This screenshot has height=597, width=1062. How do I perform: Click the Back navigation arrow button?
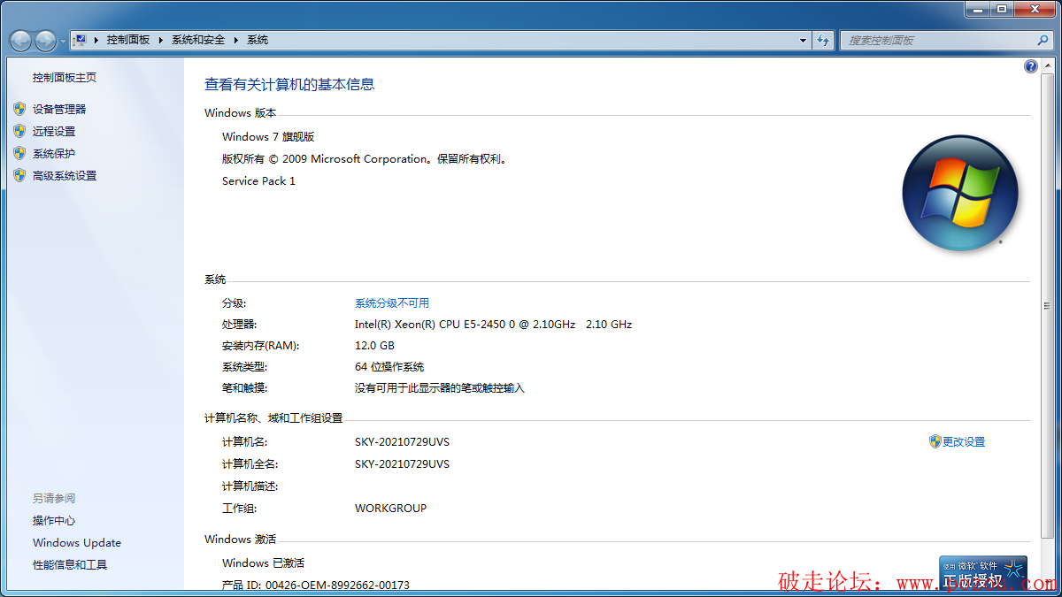pyautogui.click(x=21, y=40)
